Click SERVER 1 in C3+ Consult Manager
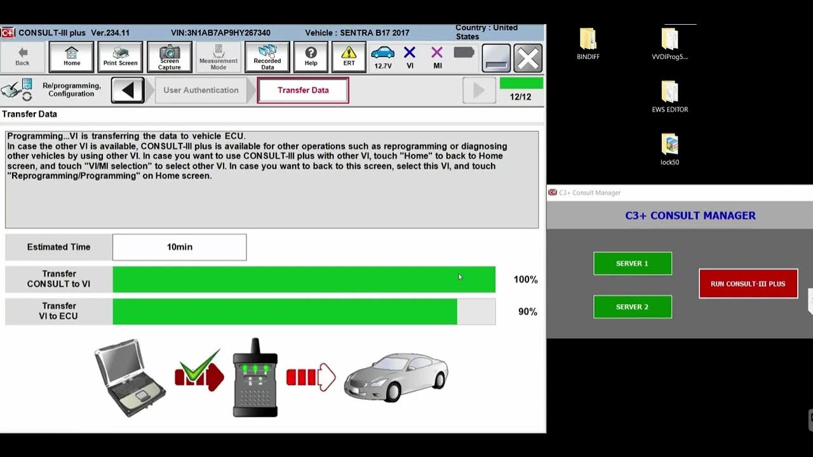The image size is (813, 457). [x=633, y=263]
